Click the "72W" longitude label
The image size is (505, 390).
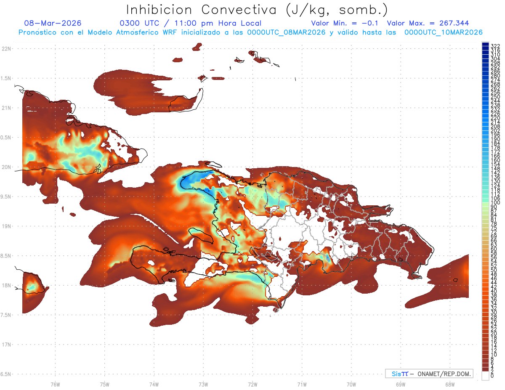pyautogui.click(x=252, y=384)
